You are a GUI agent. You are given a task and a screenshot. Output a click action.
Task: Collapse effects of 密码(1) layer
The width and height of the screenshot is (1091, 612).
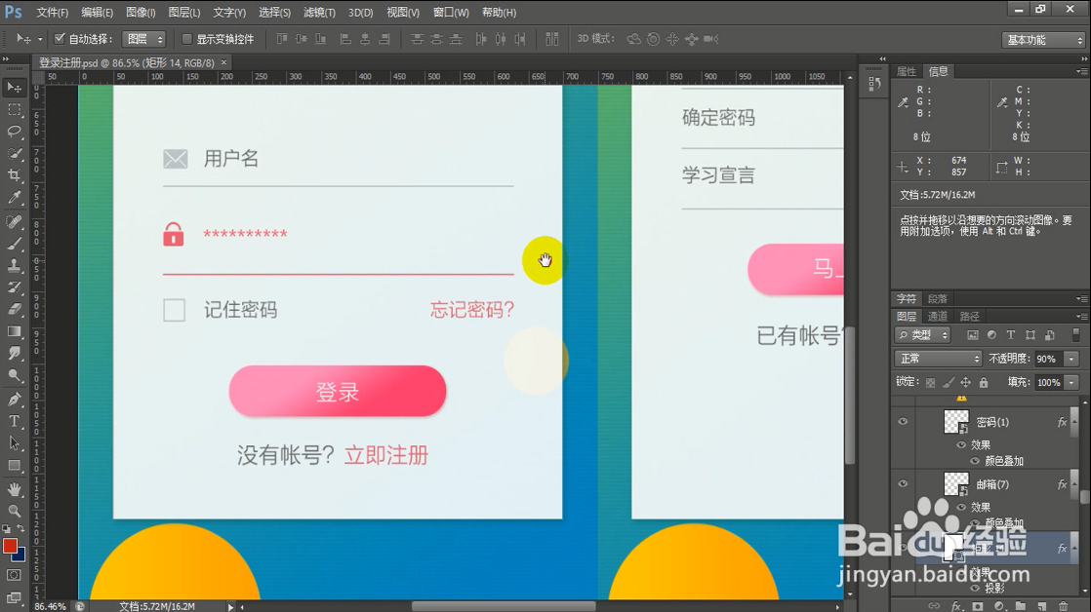pos(1074,422)
